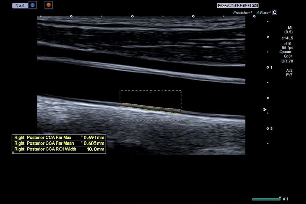Click the APure+ indicator
Image resolution: width=306 pixels, height=204 pixels.
pyautogui.click(x=263, y=13)
